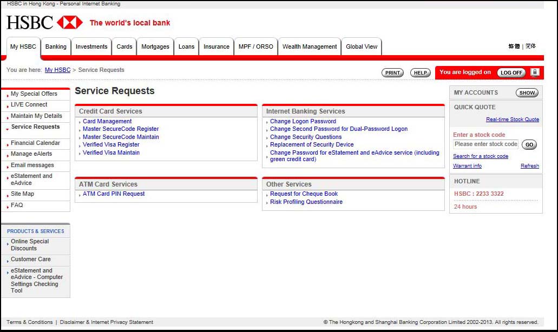
Task: Open Master SecureCode Maintain link
Action: tap(121, 137)
